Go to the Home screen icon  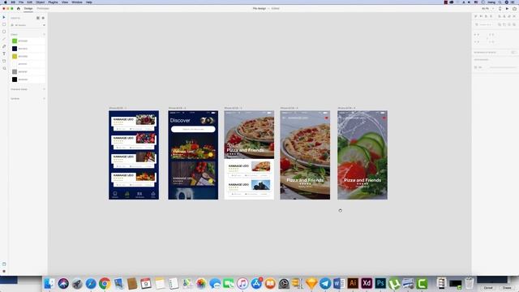click(18, 8)
